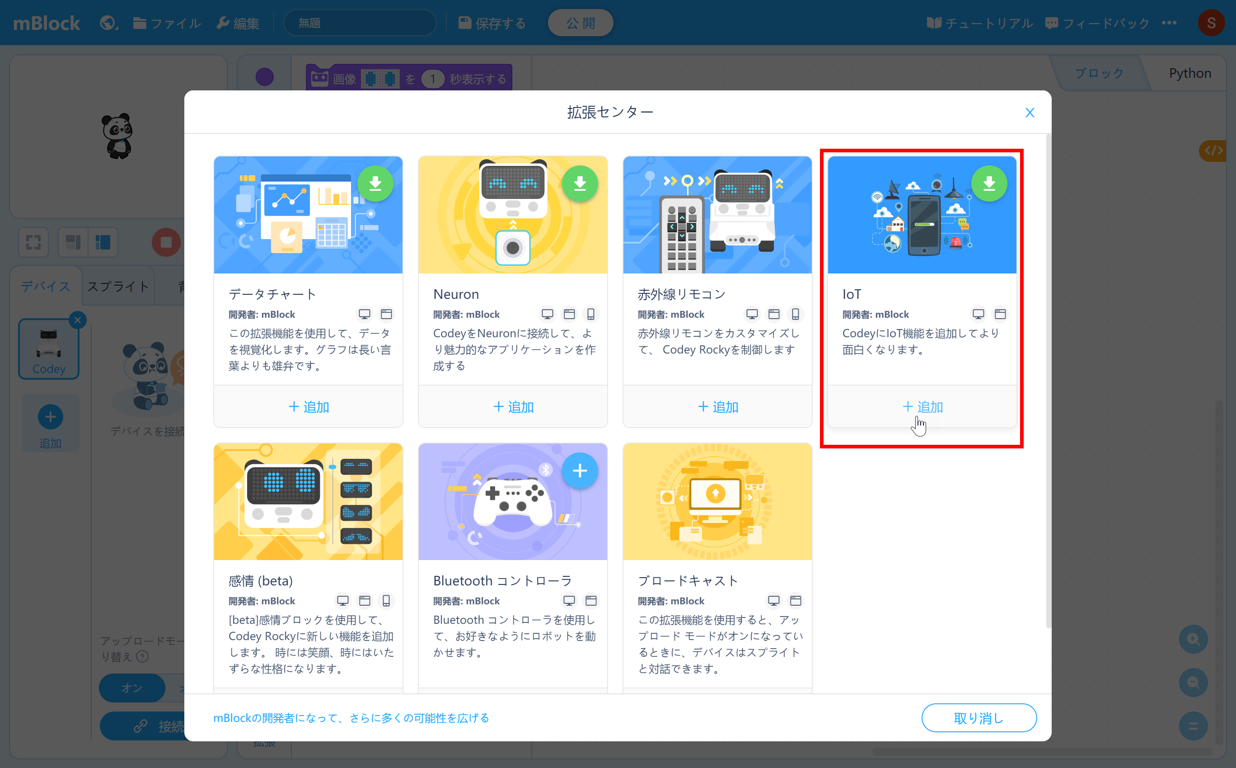This screenshot has width=1236, height=768.
Task: Download the IoT extension via green icon
Action: [989, 184]
